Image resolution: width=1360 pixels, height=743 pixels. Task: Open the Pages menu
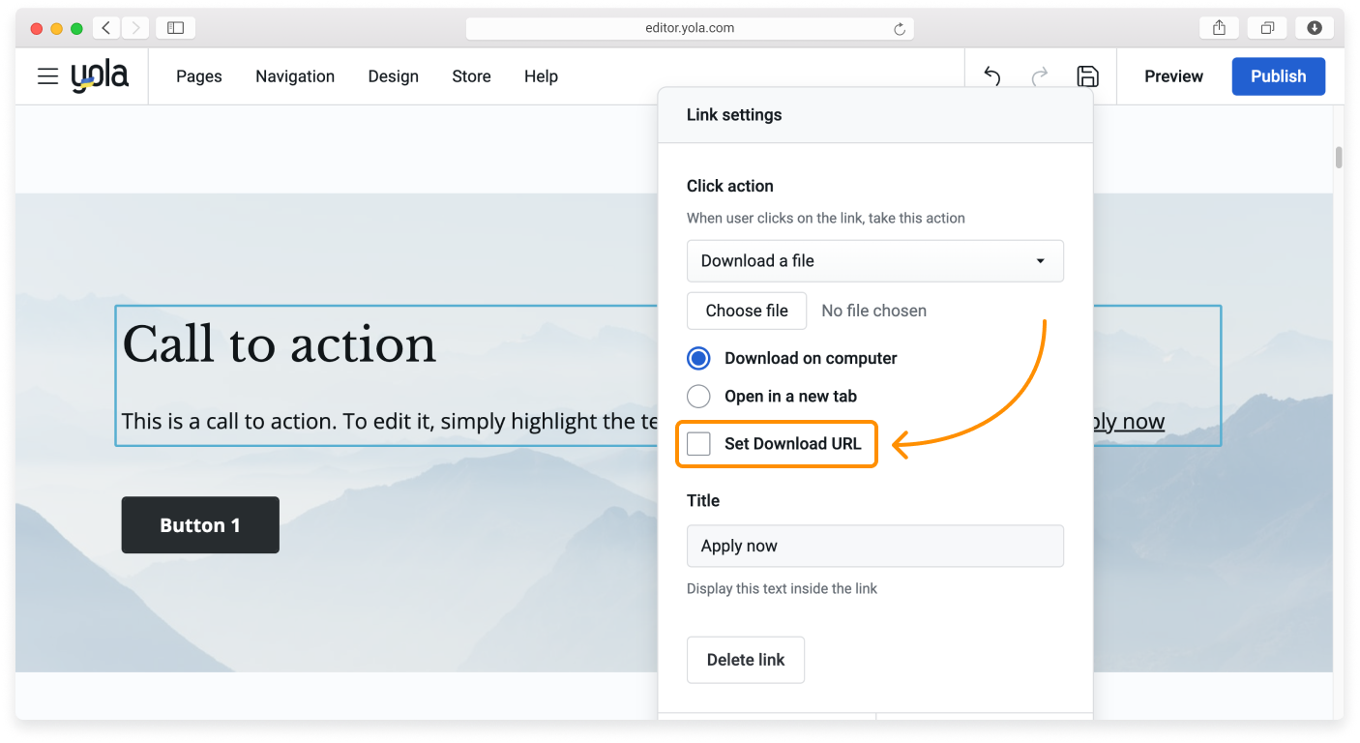click(x=198, y=76)
